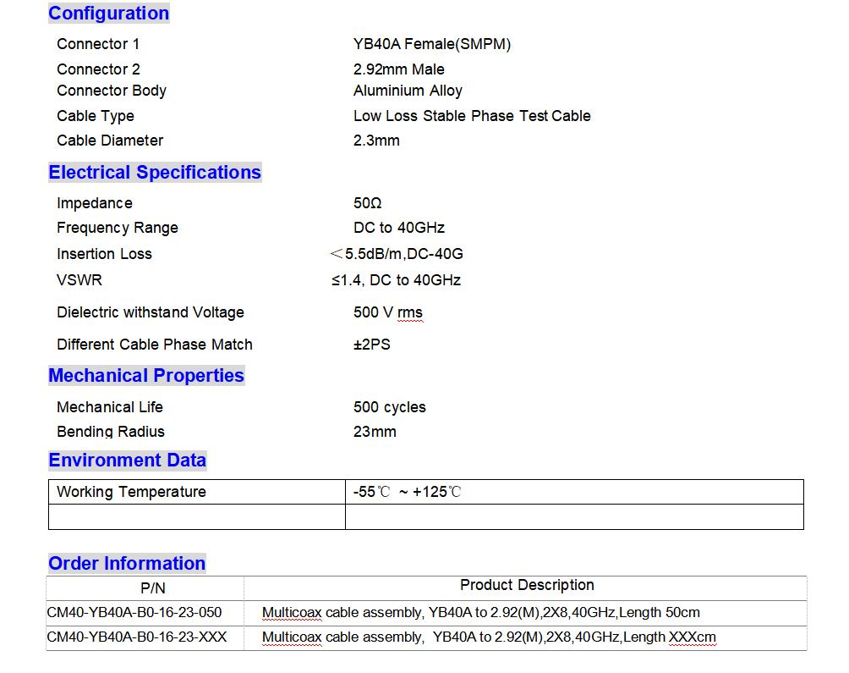
Task: Click the 'Frequency Range' label
Action: (x=118, y=228)
